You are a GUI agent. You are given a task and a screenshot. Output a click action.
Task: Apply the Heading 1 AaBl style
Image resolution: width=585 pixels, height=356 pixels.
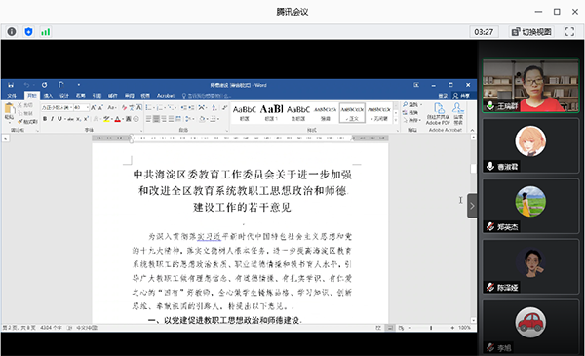tap(271, 112)
